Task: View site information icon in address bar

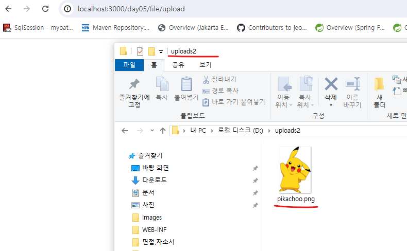Action: click(67, 9)
